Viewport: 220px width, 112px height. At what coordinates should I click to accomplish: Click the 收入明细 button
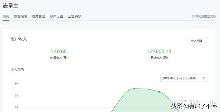(197, 41)
